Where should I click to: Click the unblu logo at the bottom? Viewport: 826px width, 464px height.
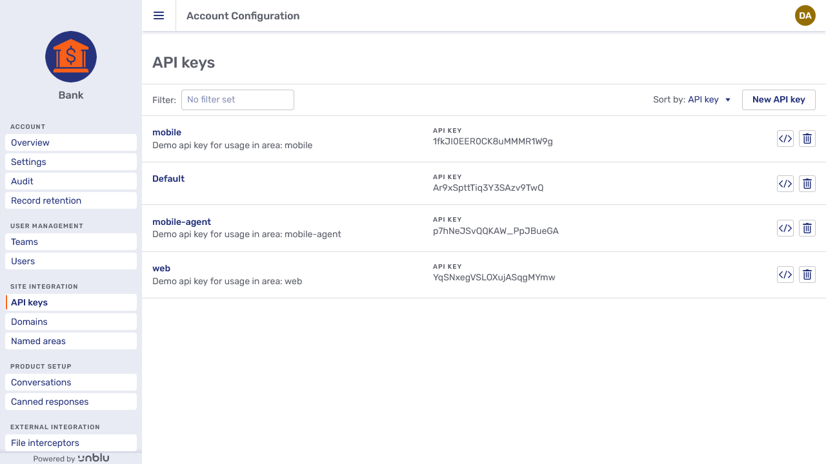94,458
